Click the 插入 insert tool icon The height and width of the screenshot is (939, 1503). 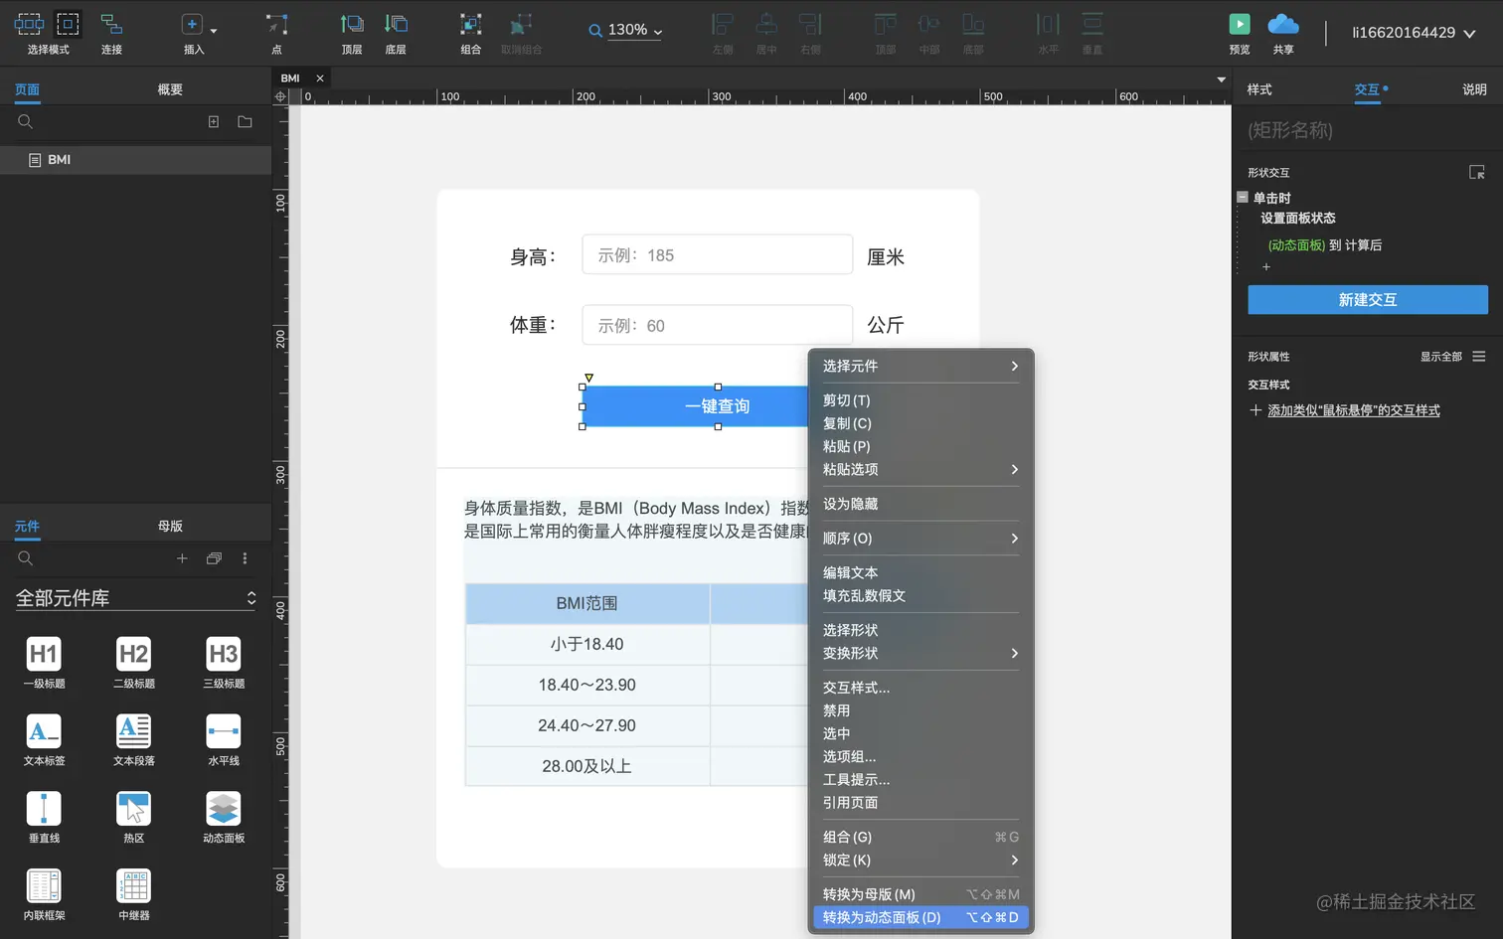(x=192, y=24)
